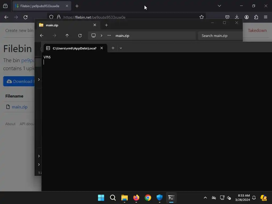Open muted volume tray icon
Screen dimensions: 272x204
tap(229, 198)
